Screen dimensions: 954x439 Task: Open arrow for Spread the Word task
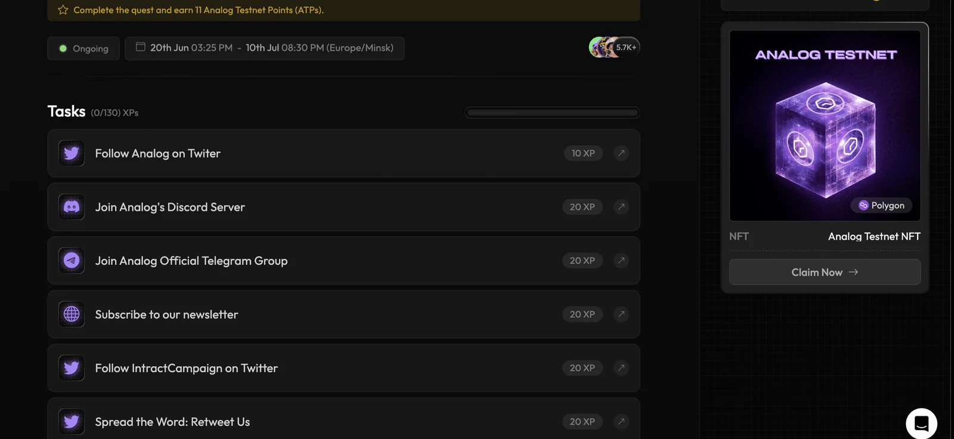621,422
